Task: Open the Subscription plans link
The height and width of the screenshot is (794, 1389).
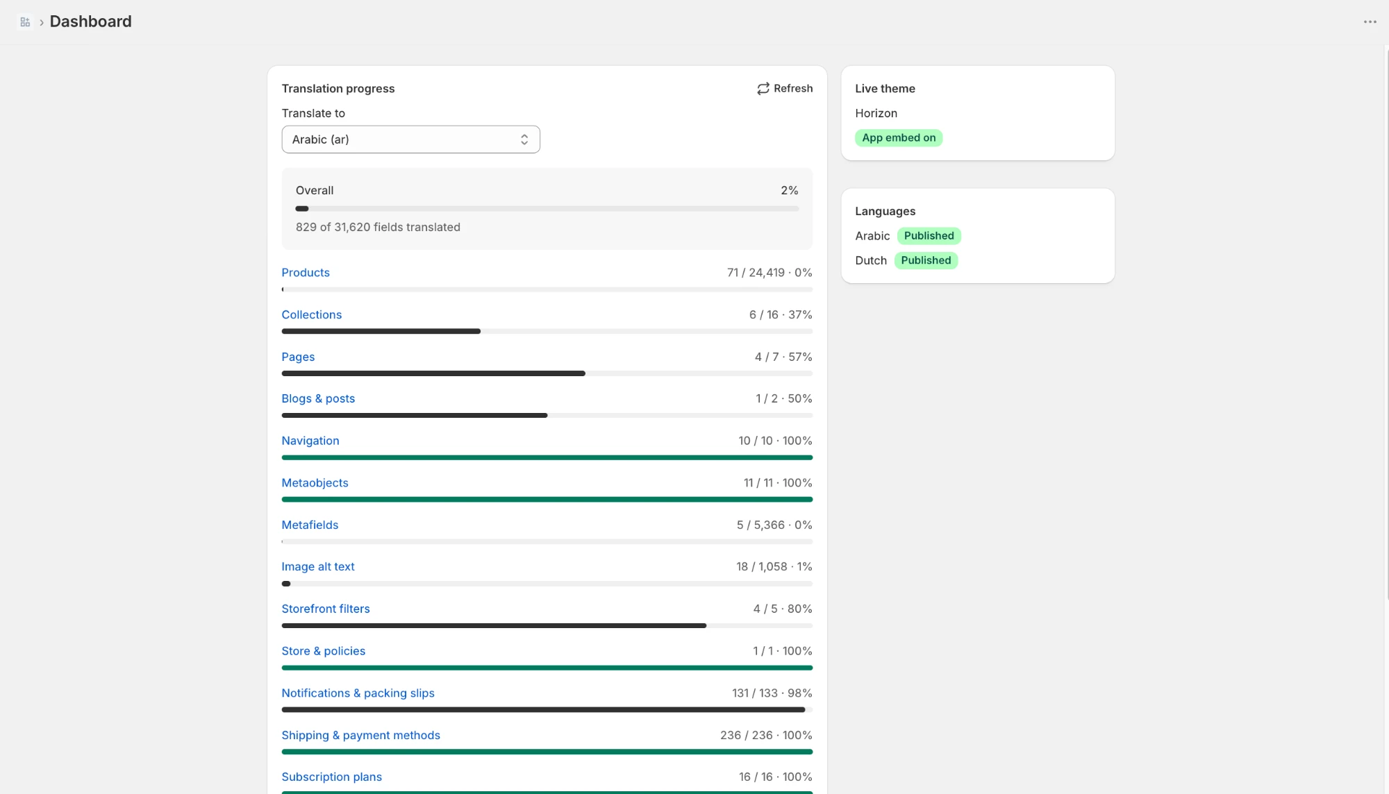Action: tap(331, 777)
